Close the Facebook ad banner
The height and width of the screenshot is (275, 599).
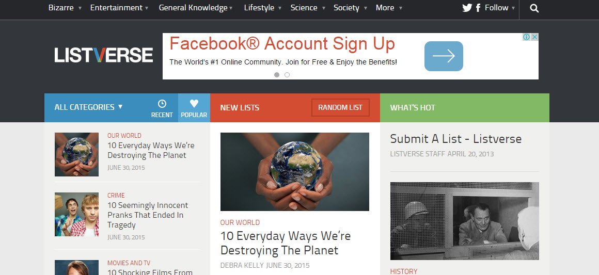535,37
